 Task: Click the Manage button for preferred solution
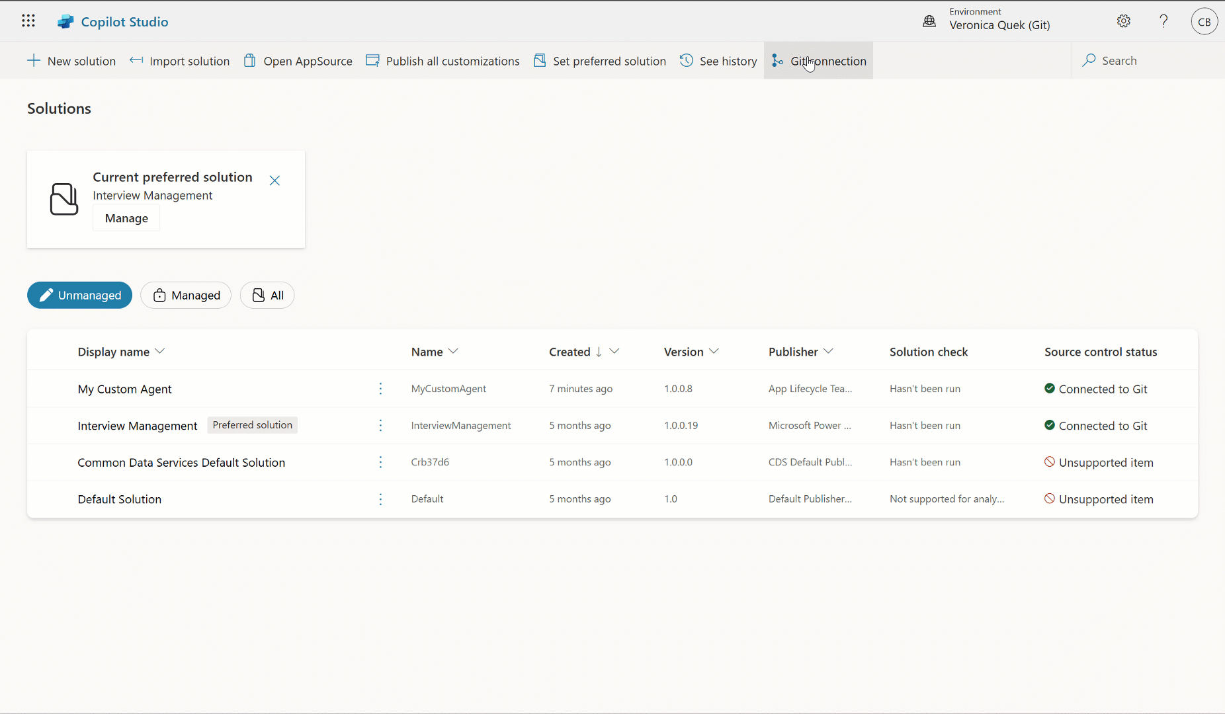[126, 218]
